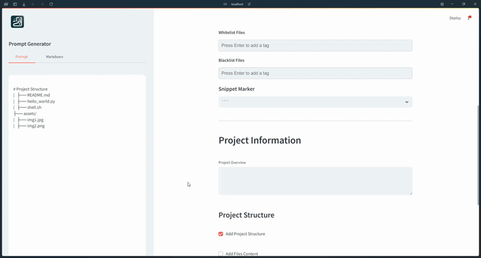Select the Prompt tab
The image size is (481, 258).
click(22, 57)
